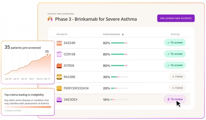
Task: Click Failed status for FERFCER332434
Action: (177, 88)
